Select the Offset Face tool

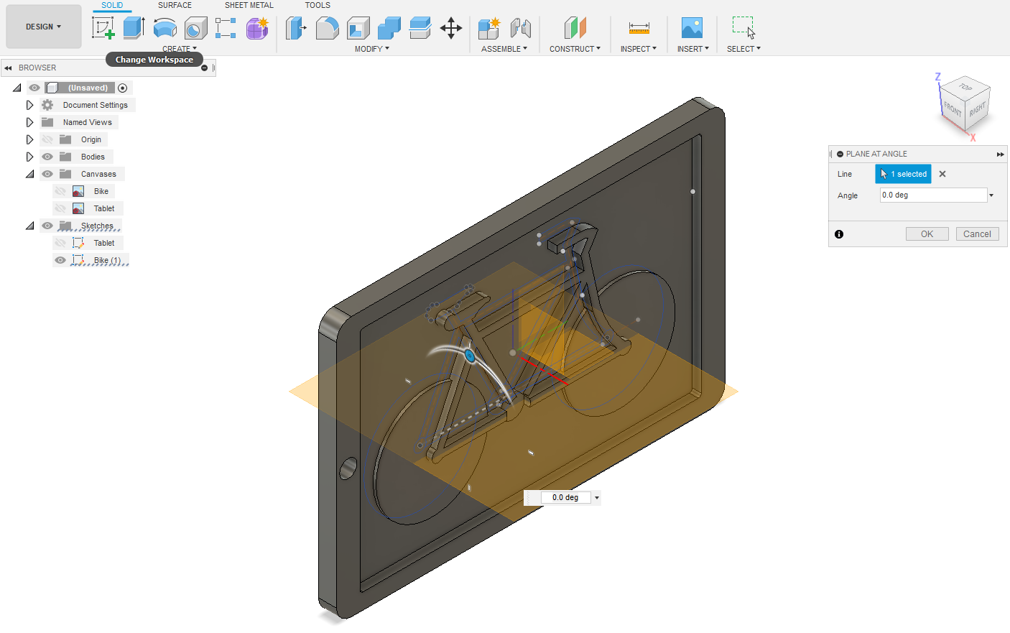420,28
